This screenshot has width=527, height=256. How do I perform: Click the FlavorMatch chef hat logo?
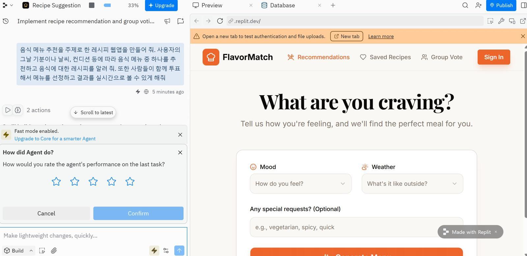211,57
